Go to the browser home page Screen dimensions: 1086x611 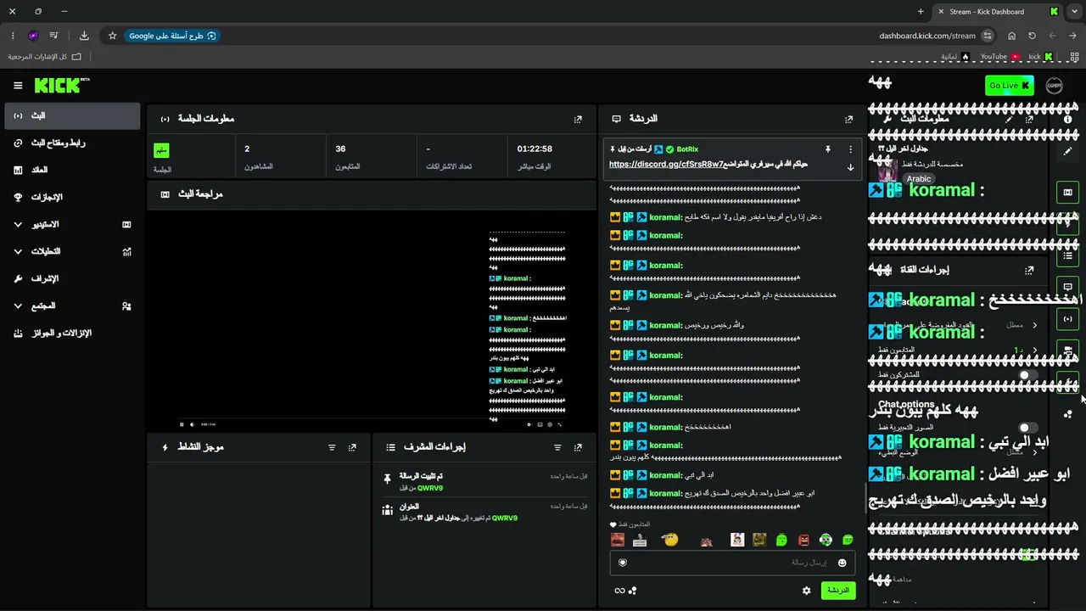(x=1011, y=36)
